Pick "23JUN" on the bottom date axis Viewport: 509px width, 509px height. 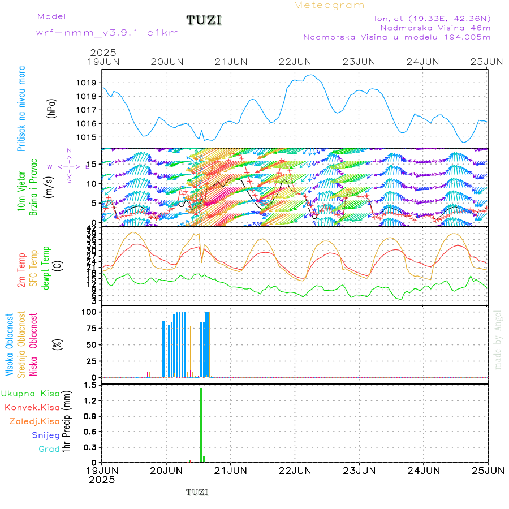(359, 471)
